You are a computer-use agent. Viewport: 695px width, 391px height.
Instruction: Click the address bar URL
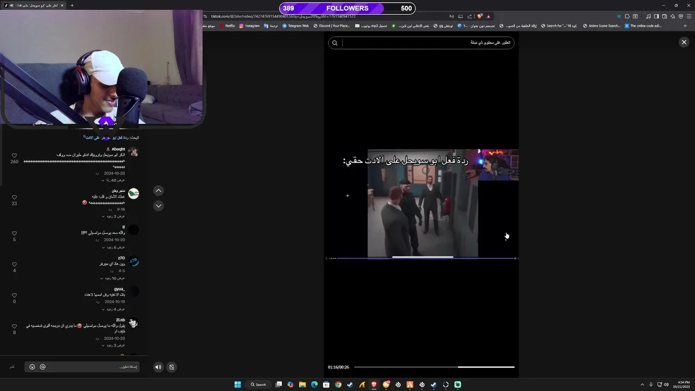coord(283,16)
